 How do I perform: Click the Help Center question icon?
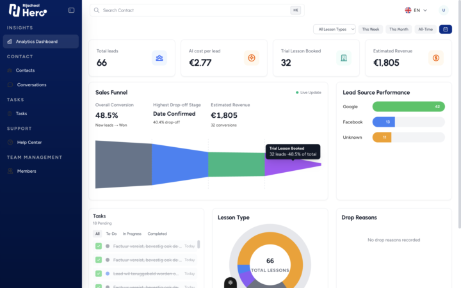click(x=10, y=142)
